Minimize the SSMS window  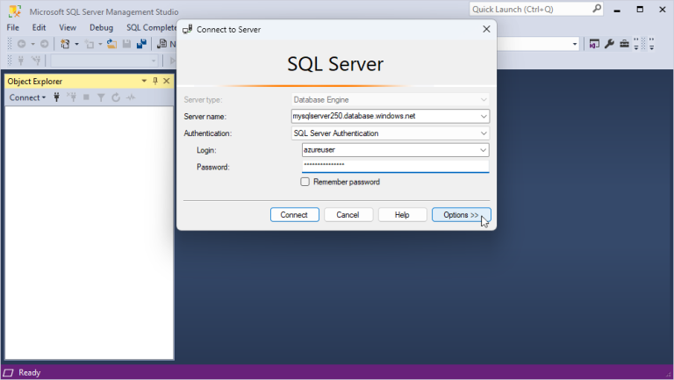pos(617,10)
